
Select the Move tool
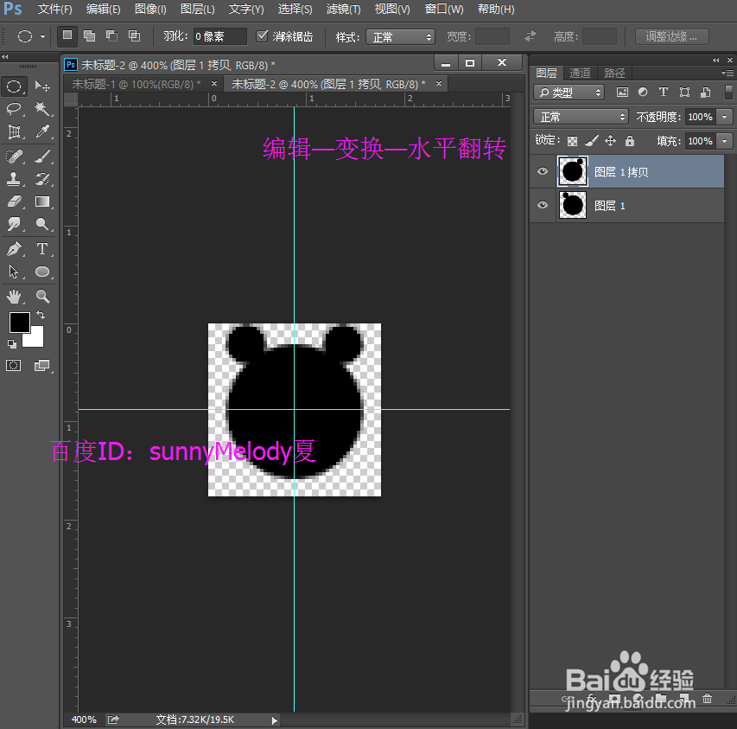(42, 86)
